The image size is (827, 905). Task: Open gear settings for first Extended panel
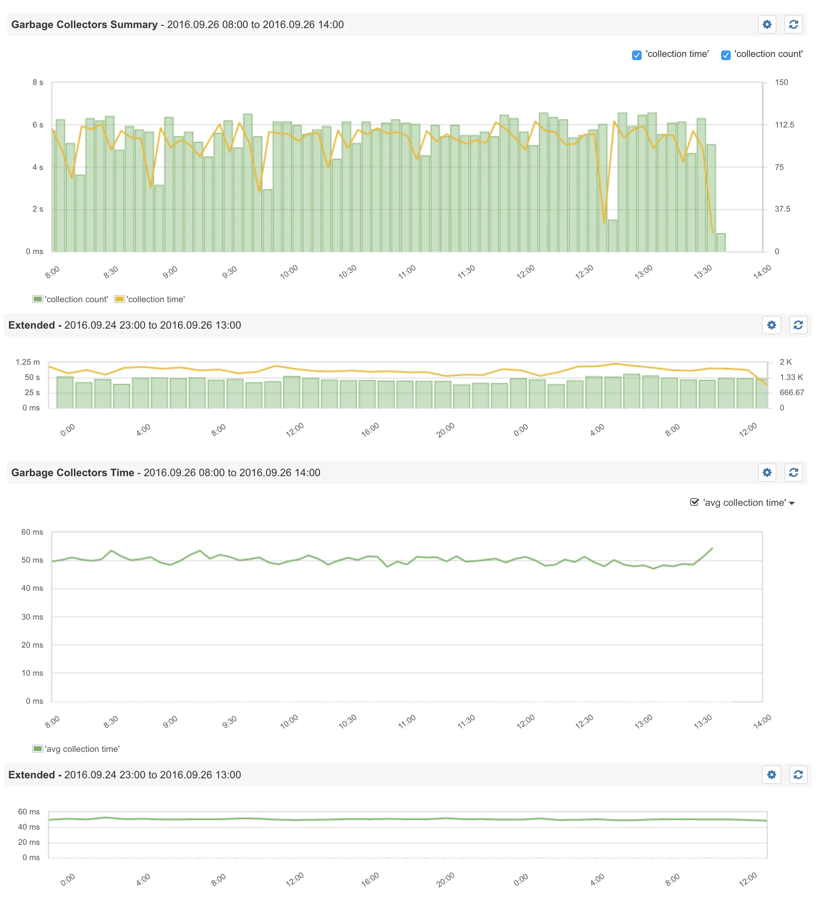(771, 325)
